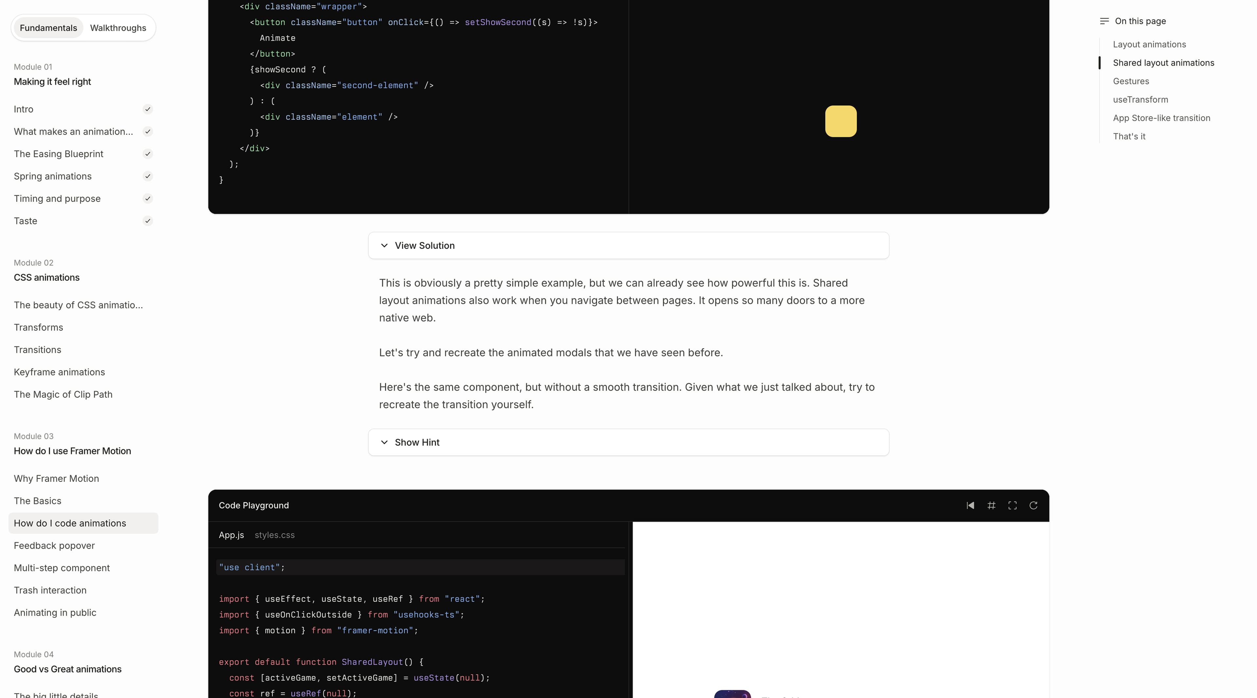Click the hash icon in Code Playground header
1257x698 pixels.
tap(991, 505)
